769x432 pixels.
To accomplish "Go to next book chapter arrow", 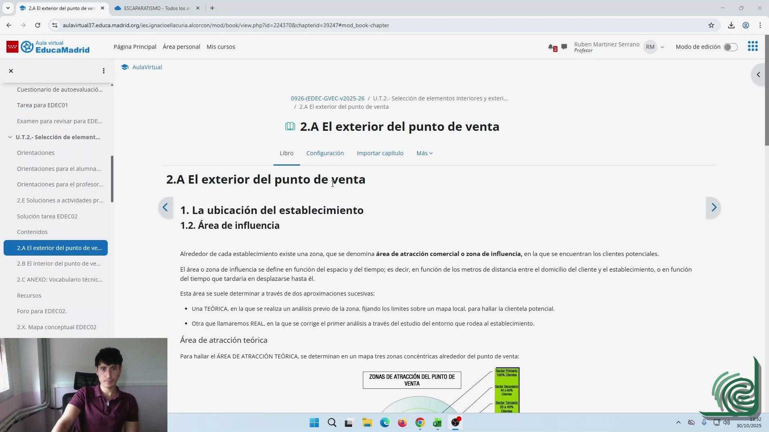I will 713,207.
